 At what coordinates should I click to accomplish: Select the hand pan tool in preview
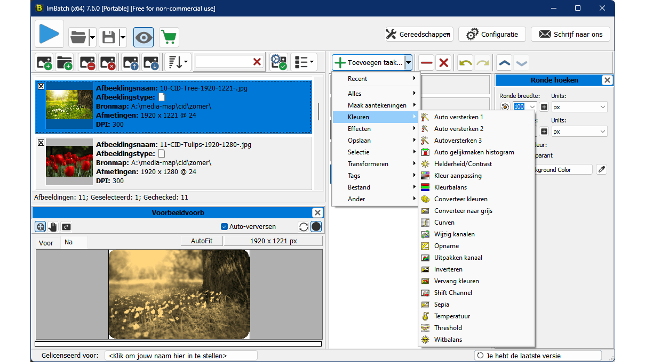point(53,227)
